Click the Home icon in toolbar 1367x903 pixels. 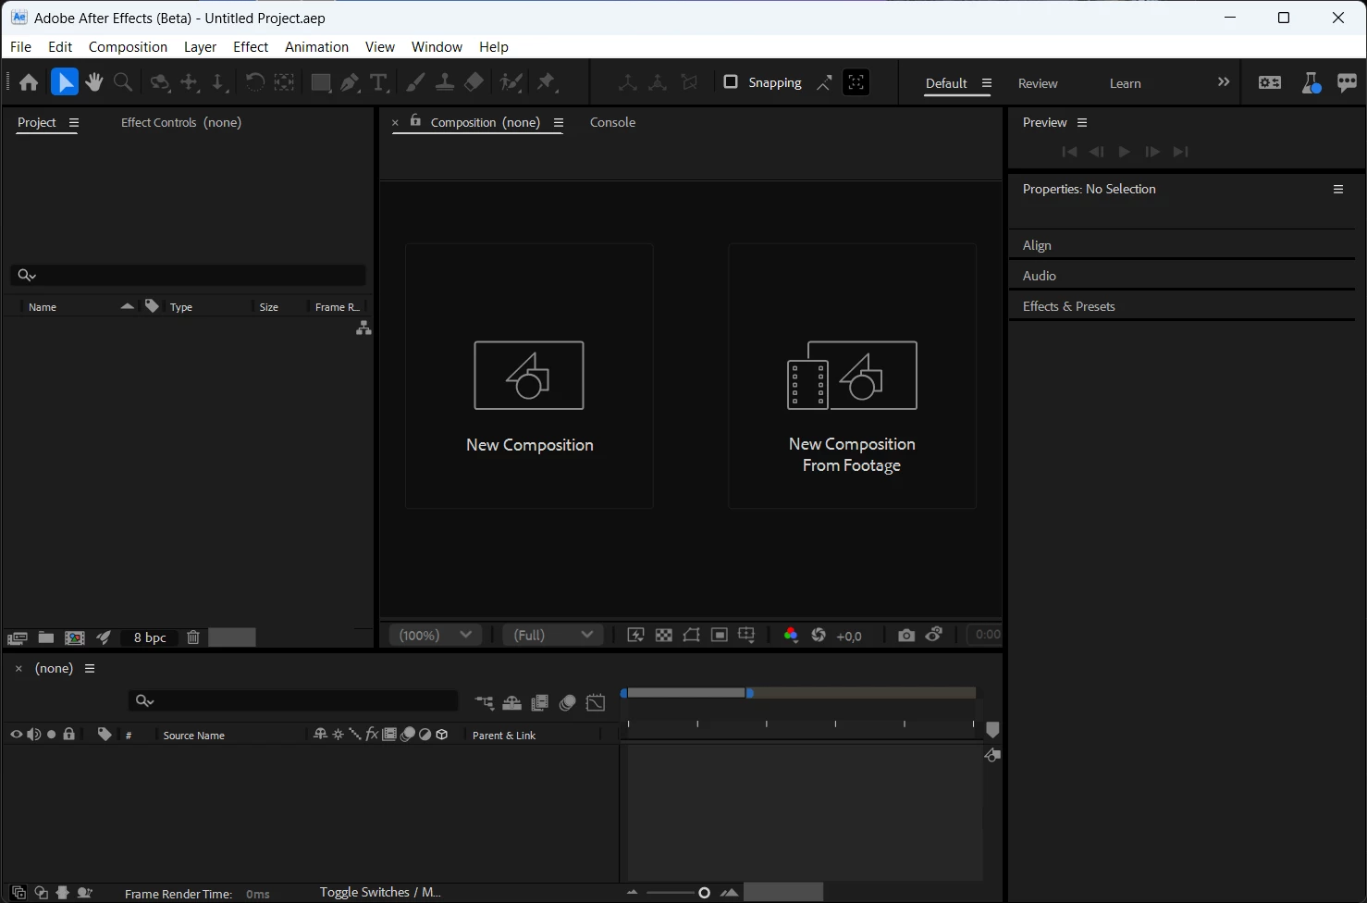click(29, 82)
